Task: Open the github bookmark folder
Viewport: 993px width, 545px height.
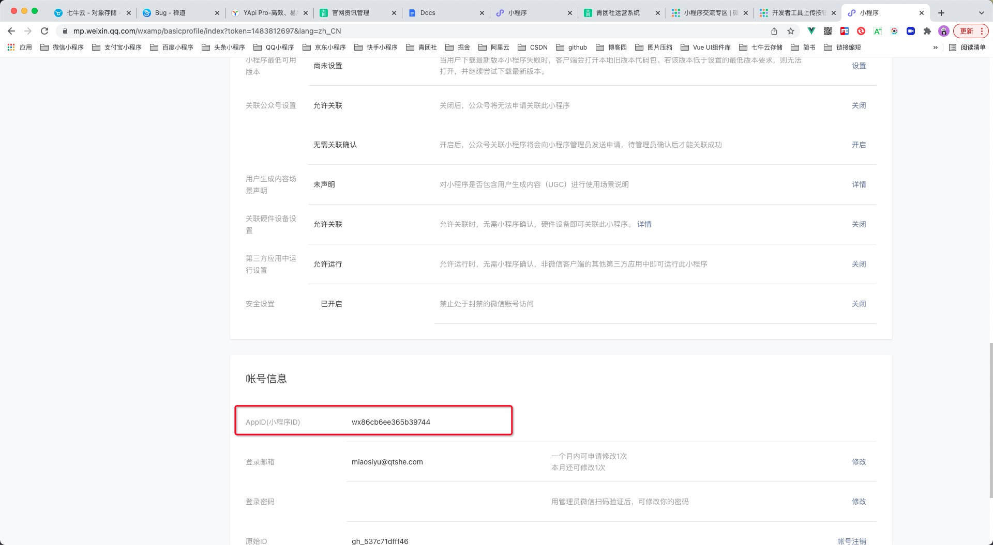Action: (571, 48)
